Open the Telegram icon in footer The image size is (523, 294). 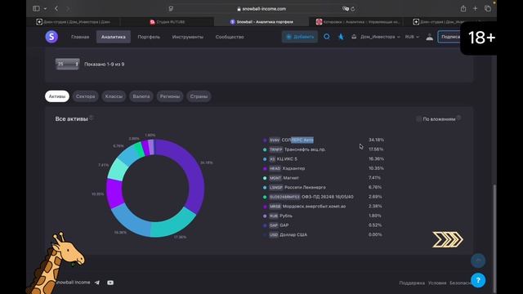97,283
